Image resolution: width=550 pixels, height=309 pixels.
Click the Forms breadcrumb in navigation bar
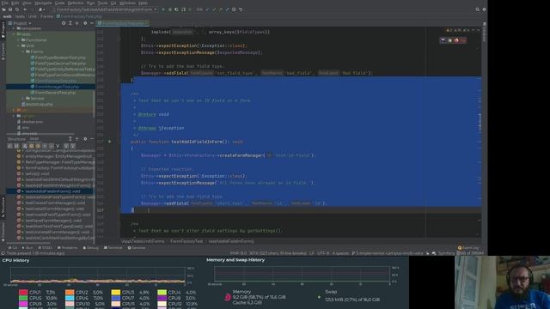(46, 16)
